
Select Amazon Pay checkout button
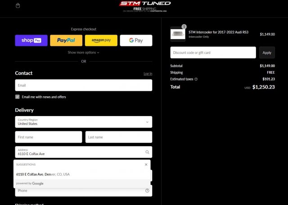[x=101, y=40]
